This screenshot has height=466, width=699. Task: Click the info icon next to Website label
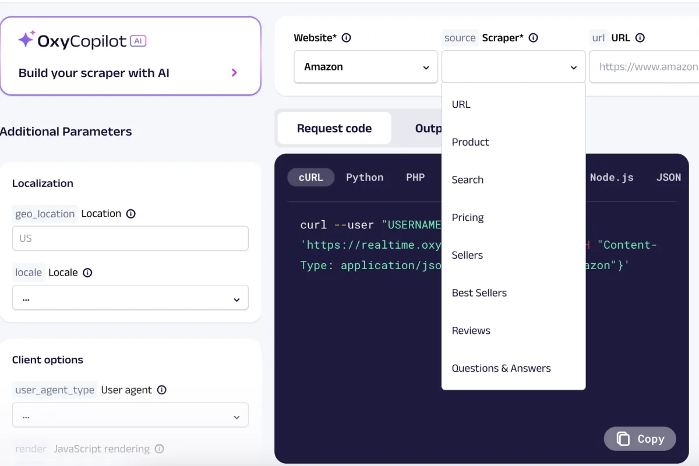(346, 38)
